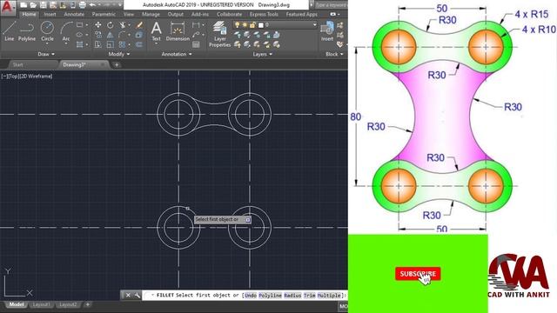This screenshot has height=313, width=557.
Task: Expand the Modify panel
Action: [119, 54]
